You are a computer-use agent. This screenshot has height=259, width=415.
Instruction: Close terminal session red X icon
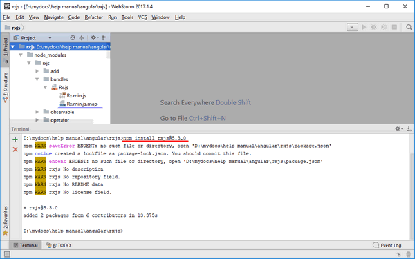[x=15, y=150]
